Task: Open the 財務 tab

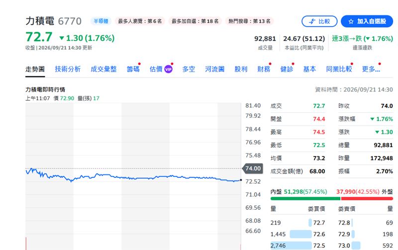Action: click(264, 69)
